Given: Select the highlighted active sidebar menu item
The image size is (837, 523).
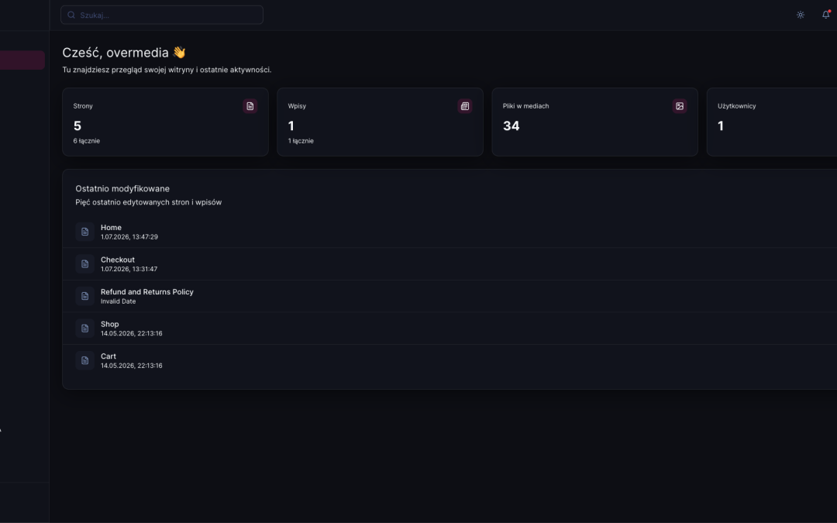Looking at the screenshot, I should pos(22,60).
